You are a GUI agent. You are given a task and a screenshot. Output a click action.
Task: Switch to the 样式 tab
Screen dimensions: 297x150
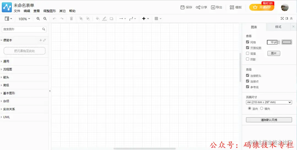[278, 27]
